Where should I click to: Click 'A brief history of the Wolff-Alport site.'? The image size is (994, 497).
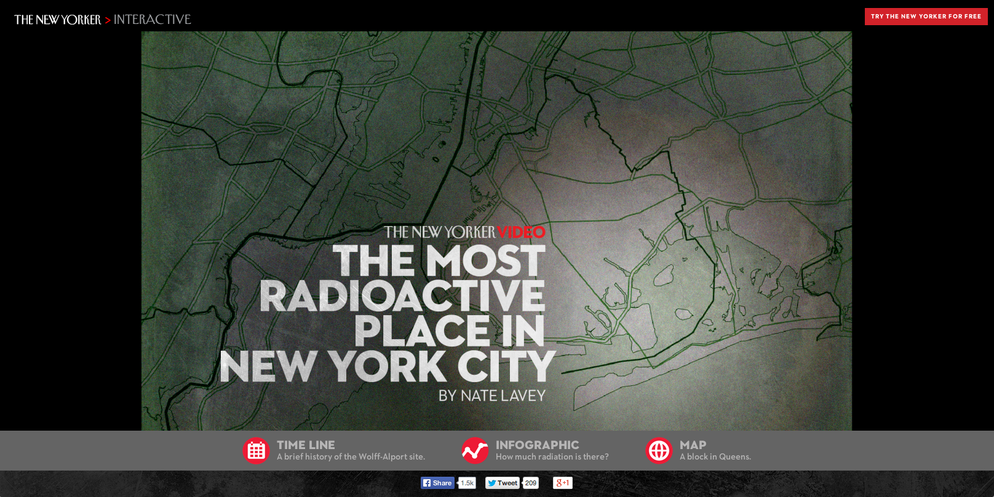pyautogui.click(x=351, y=456)
